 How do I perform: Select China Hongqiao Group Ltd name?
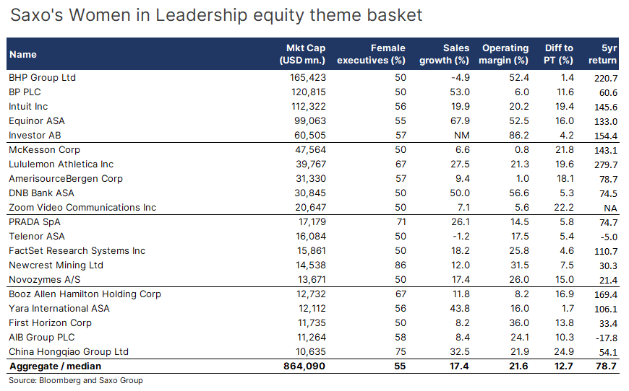pyautogui.click(x=69, y=351)
